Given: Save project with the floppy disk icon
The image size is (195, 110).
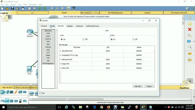Looking at the screenshot, I should [x=12, y=9].
